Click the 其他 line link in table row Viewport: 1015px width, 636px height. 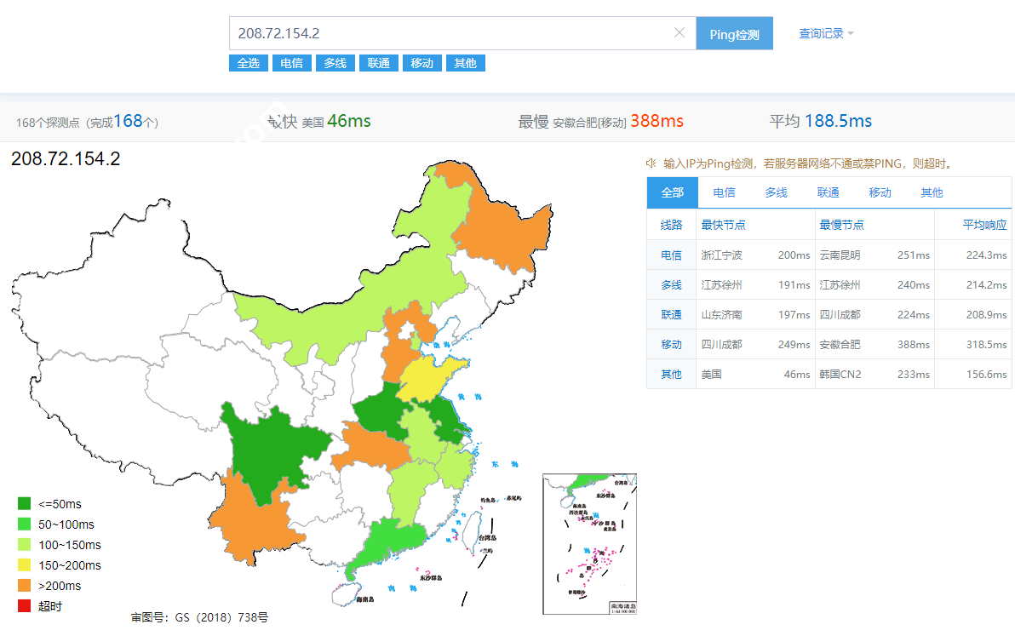tap(671, 374)
